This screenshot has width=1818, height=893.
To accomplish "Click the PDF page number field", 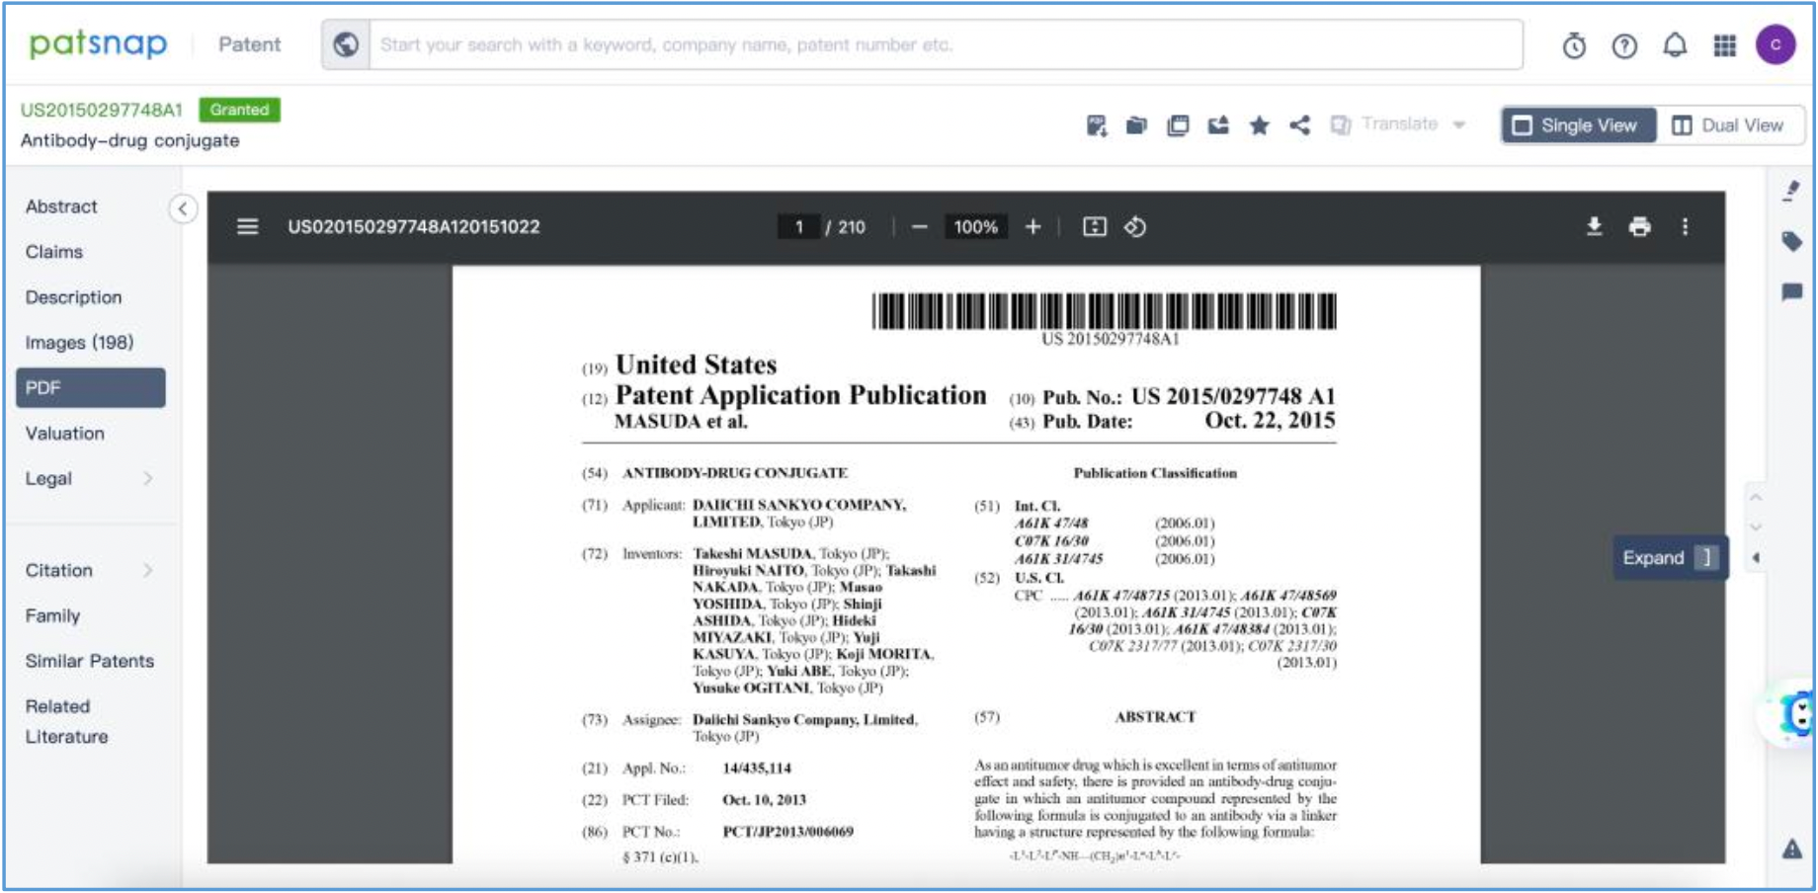I will pos(798,227).
